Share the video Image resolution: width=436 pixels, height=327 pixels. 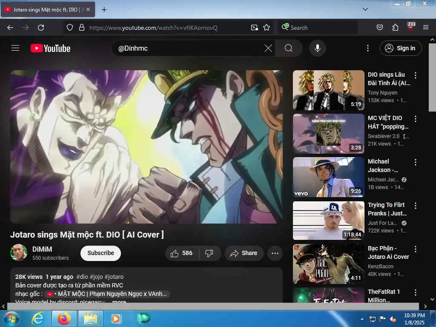[244, 253]
